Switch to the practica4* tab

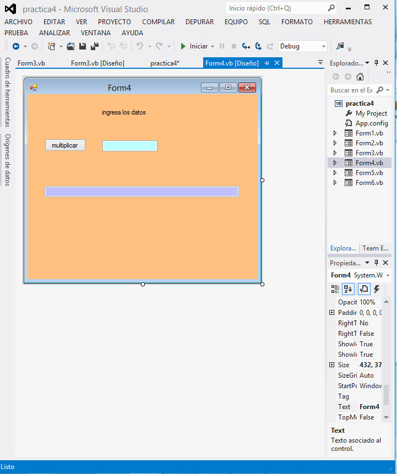tap(165, 63)
